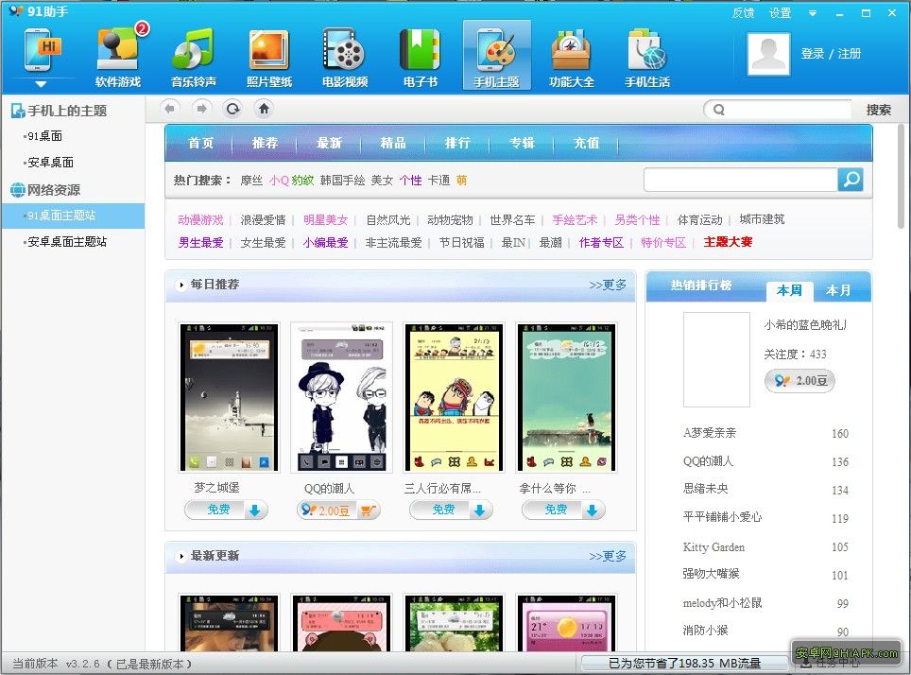Go forward with the navigation arrow
This screenshot has height=675, width=911.
point(201,109)
